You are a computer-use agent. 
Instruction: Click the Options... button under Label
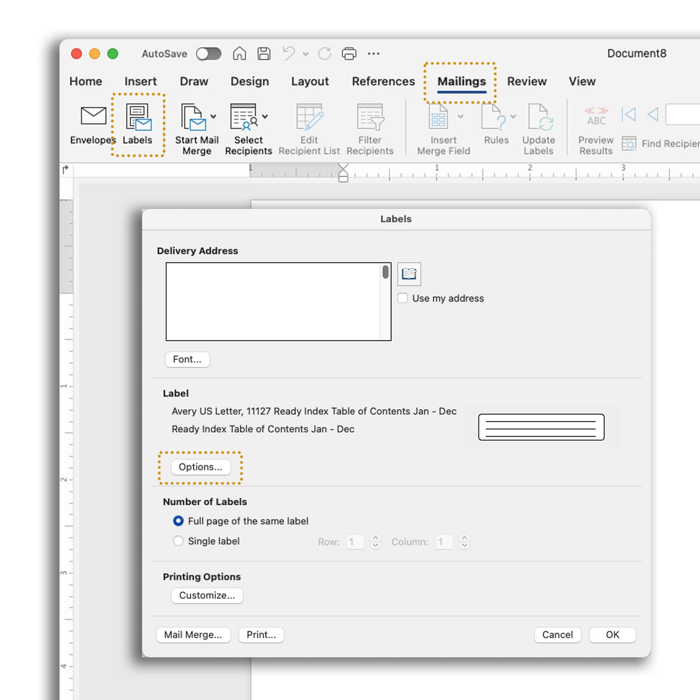pos(200,467)
